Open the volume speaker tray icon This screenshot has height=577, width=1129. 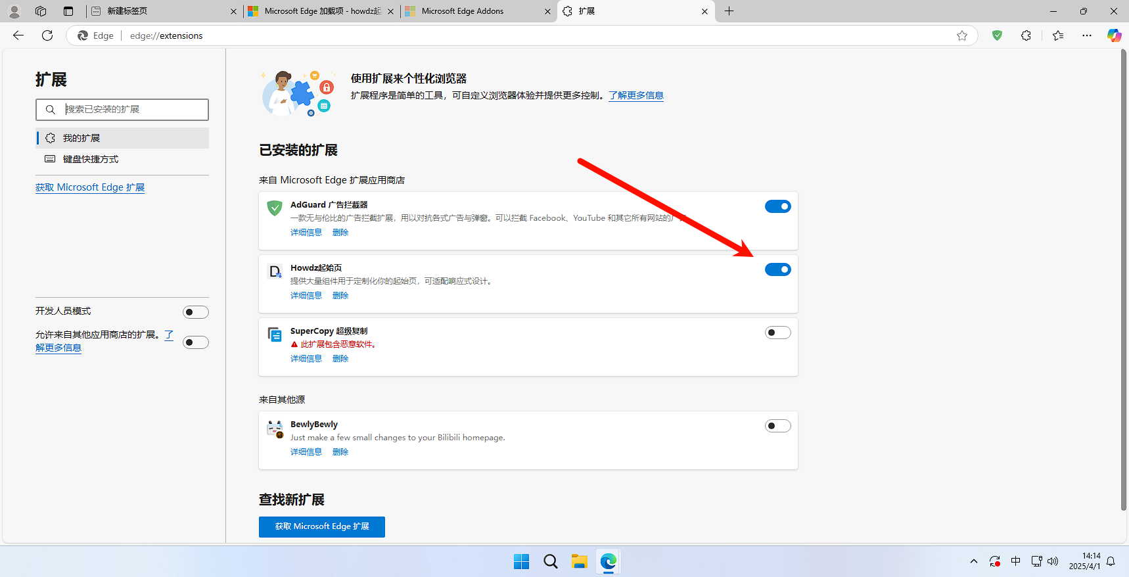click(1053, 561)
